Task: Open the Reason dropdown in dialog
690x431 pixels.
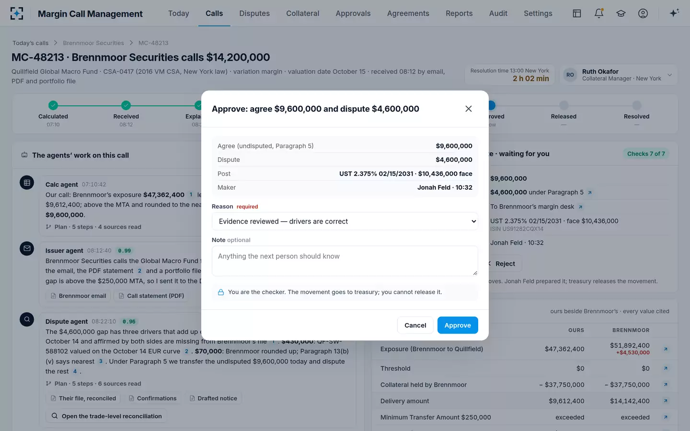Action: tap(345, 221)
